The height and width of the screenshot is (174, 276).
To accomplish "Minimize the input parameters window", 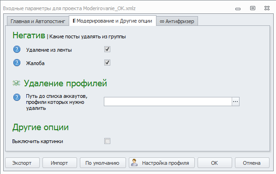I will click(238, 9).
